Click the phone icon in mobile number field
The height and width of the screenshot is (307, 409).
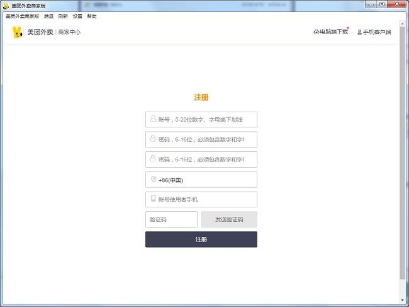tap(153, 199)
